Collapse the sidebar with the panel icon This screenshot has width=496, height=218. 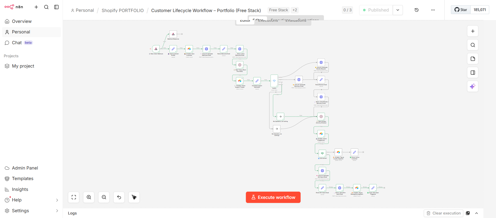pyautogui.click(x=56, y=7)
